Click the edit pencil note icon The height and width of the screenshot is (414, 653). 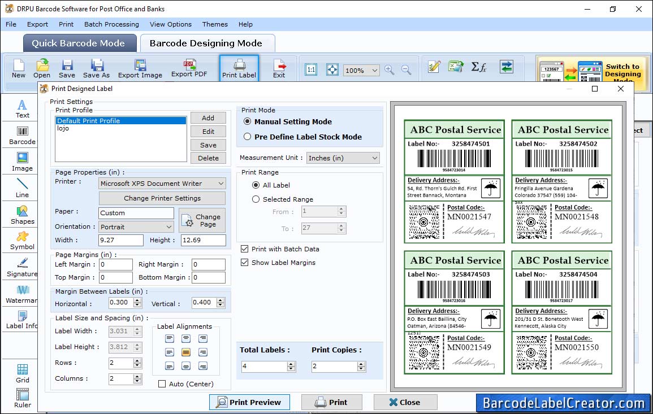[434, 67]
